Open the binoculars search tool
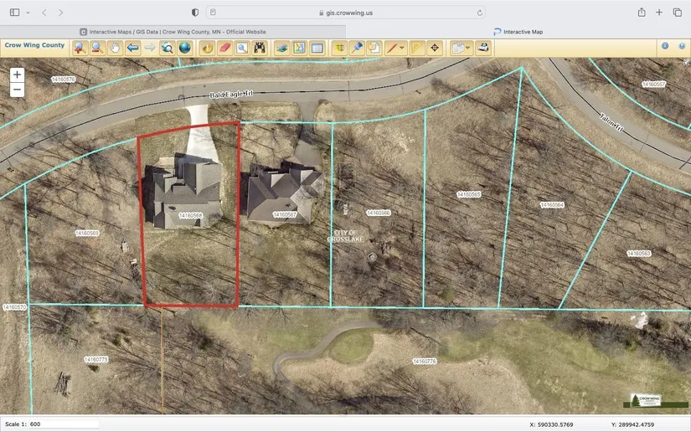Viewport: 691px width, 432px height. tap(260, 48)
